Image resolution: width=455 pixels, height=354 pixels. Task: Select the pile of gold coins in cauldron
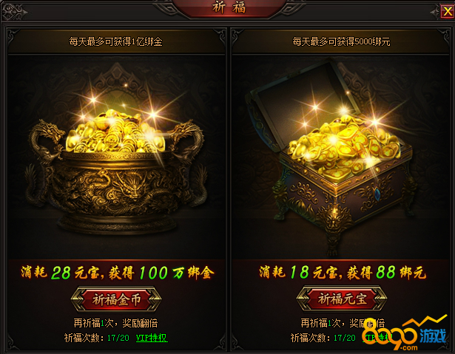pos(116,132)
